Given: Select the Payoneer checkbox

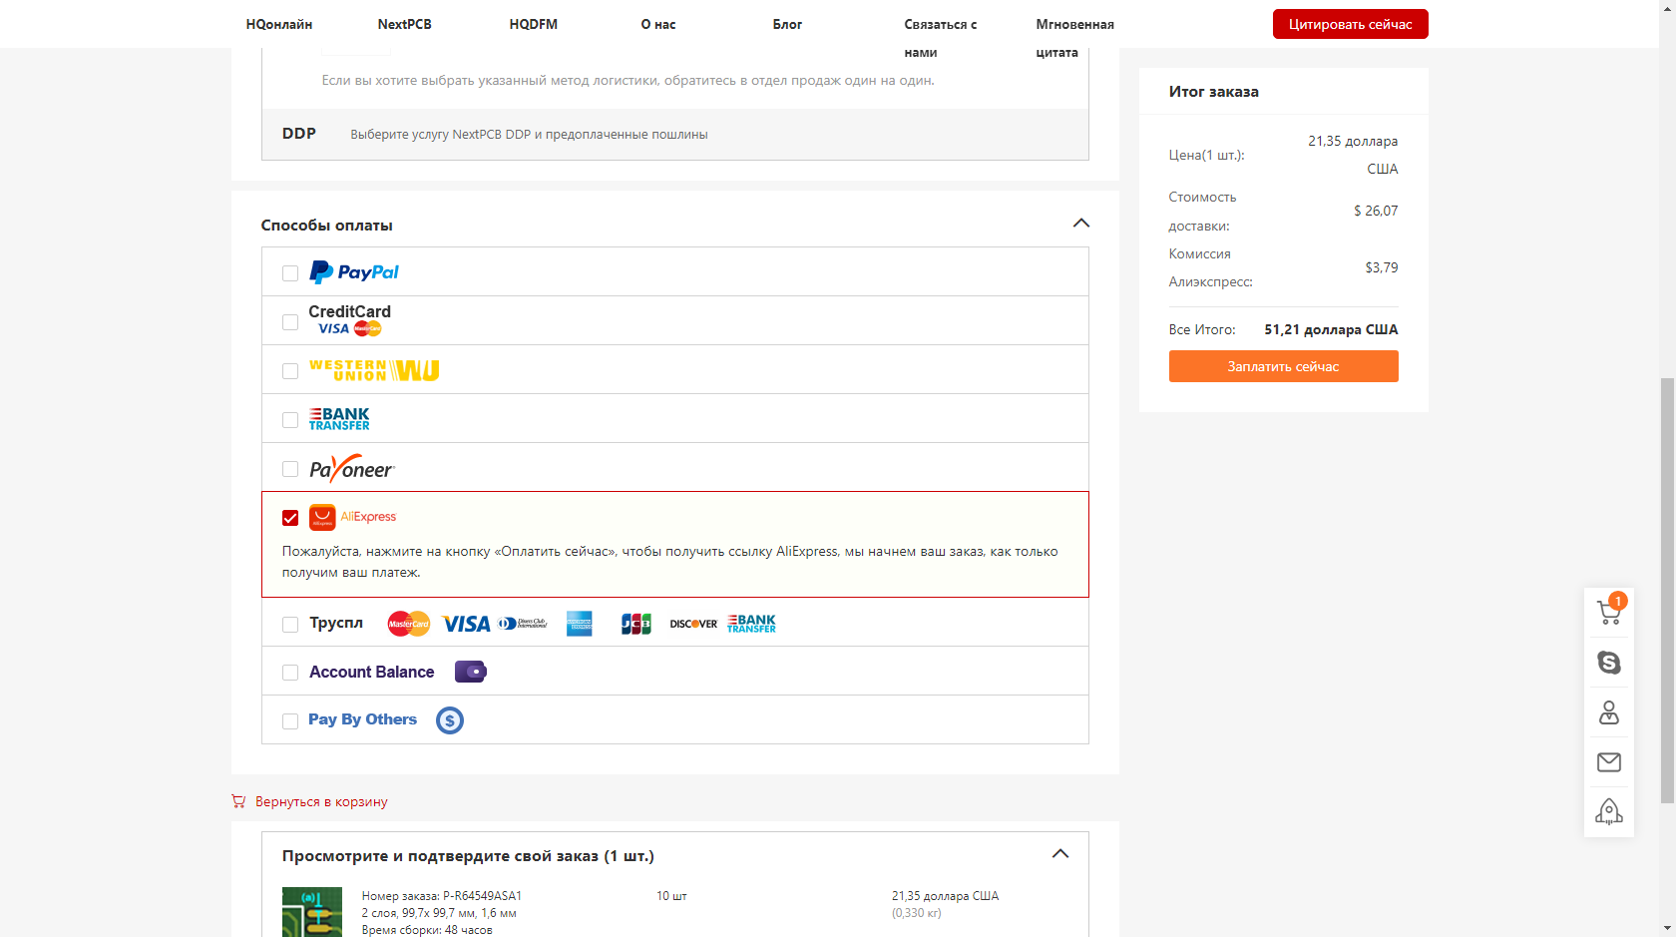Looking at the screenshot, I should point(290,469).
